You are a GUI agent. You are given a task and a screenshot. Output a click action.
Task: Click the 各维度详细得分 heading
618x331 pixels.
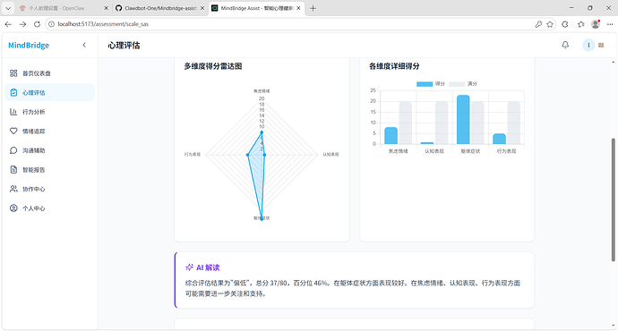click(394, 66)
